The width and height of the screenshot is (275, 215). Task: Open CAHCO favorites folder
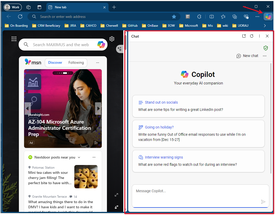click(88, 26)
